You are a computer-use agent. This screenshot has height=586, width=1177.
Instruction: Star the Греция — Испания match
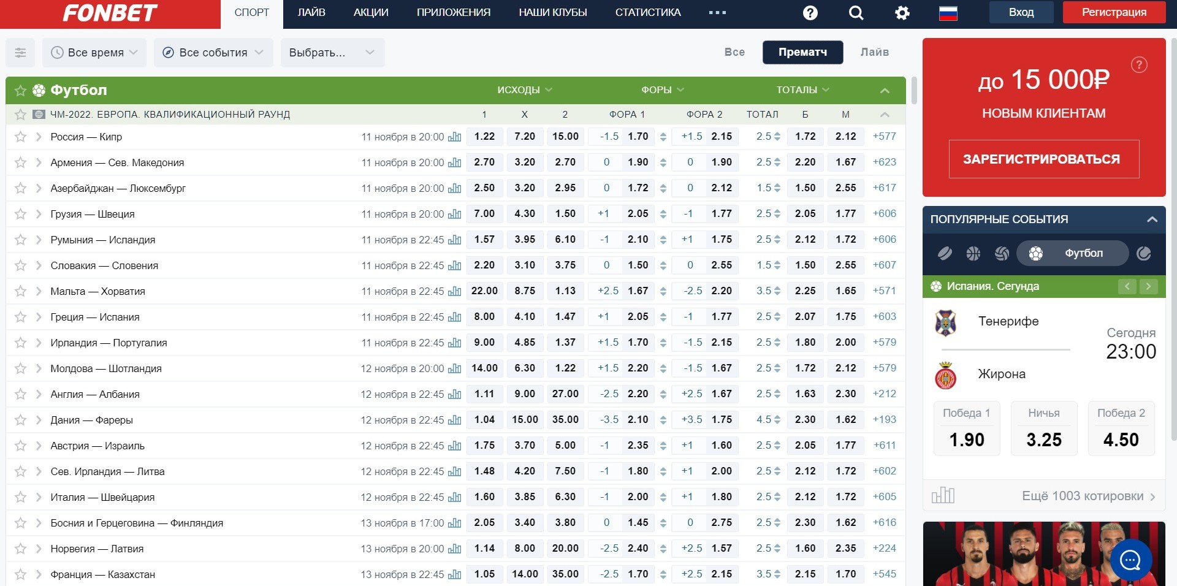click(x=20, y=317)
